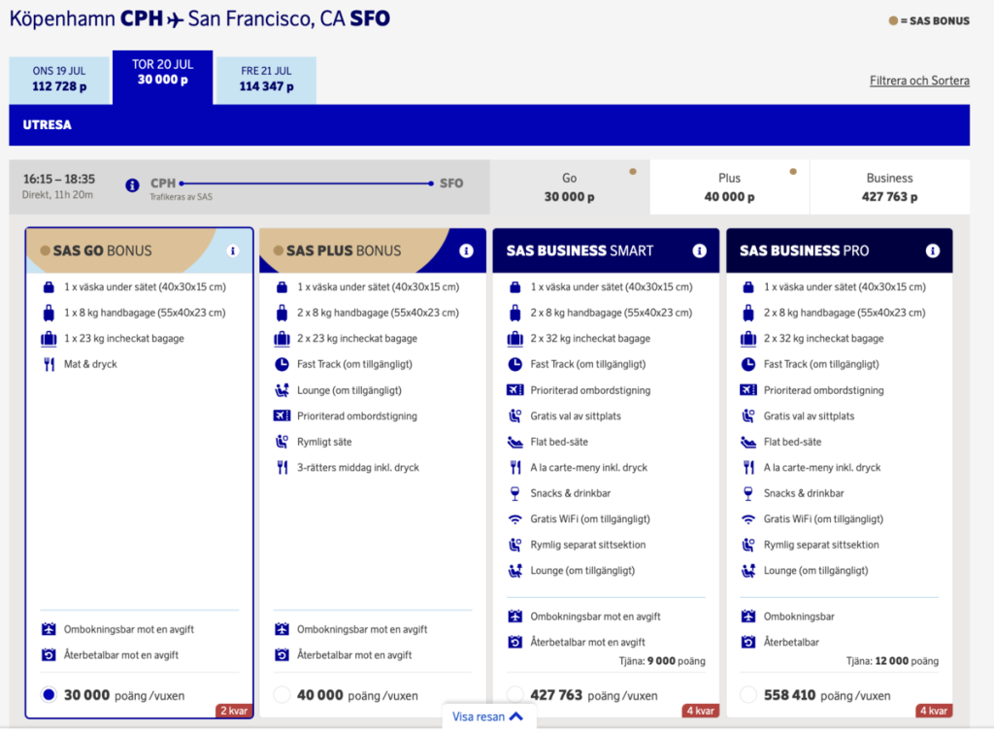This screenshot has height=731, width=994.
Task: Click the SAS GO BONUS card header
Action: pos(140,251)
